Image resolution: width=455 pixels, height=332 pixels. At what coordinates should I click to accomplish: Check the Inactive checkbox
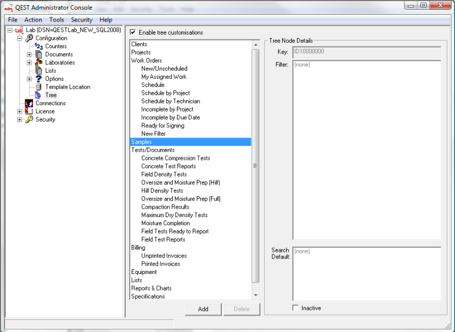point(295,308)
